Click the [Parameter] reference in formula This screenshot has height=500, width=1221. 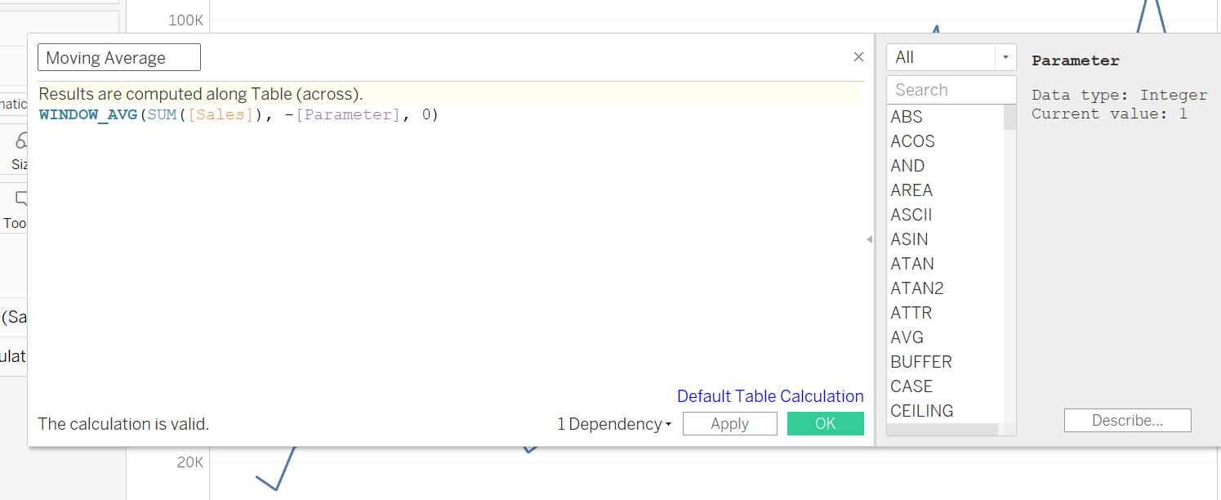click(348, 115)
